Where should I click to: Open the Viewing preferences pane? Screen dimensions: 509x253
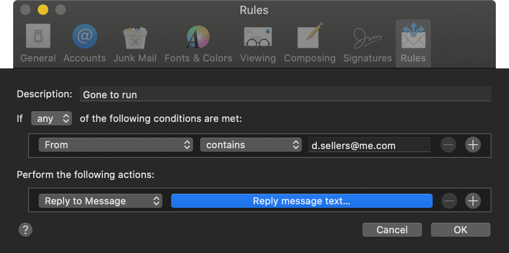click(x=258, y=43)
